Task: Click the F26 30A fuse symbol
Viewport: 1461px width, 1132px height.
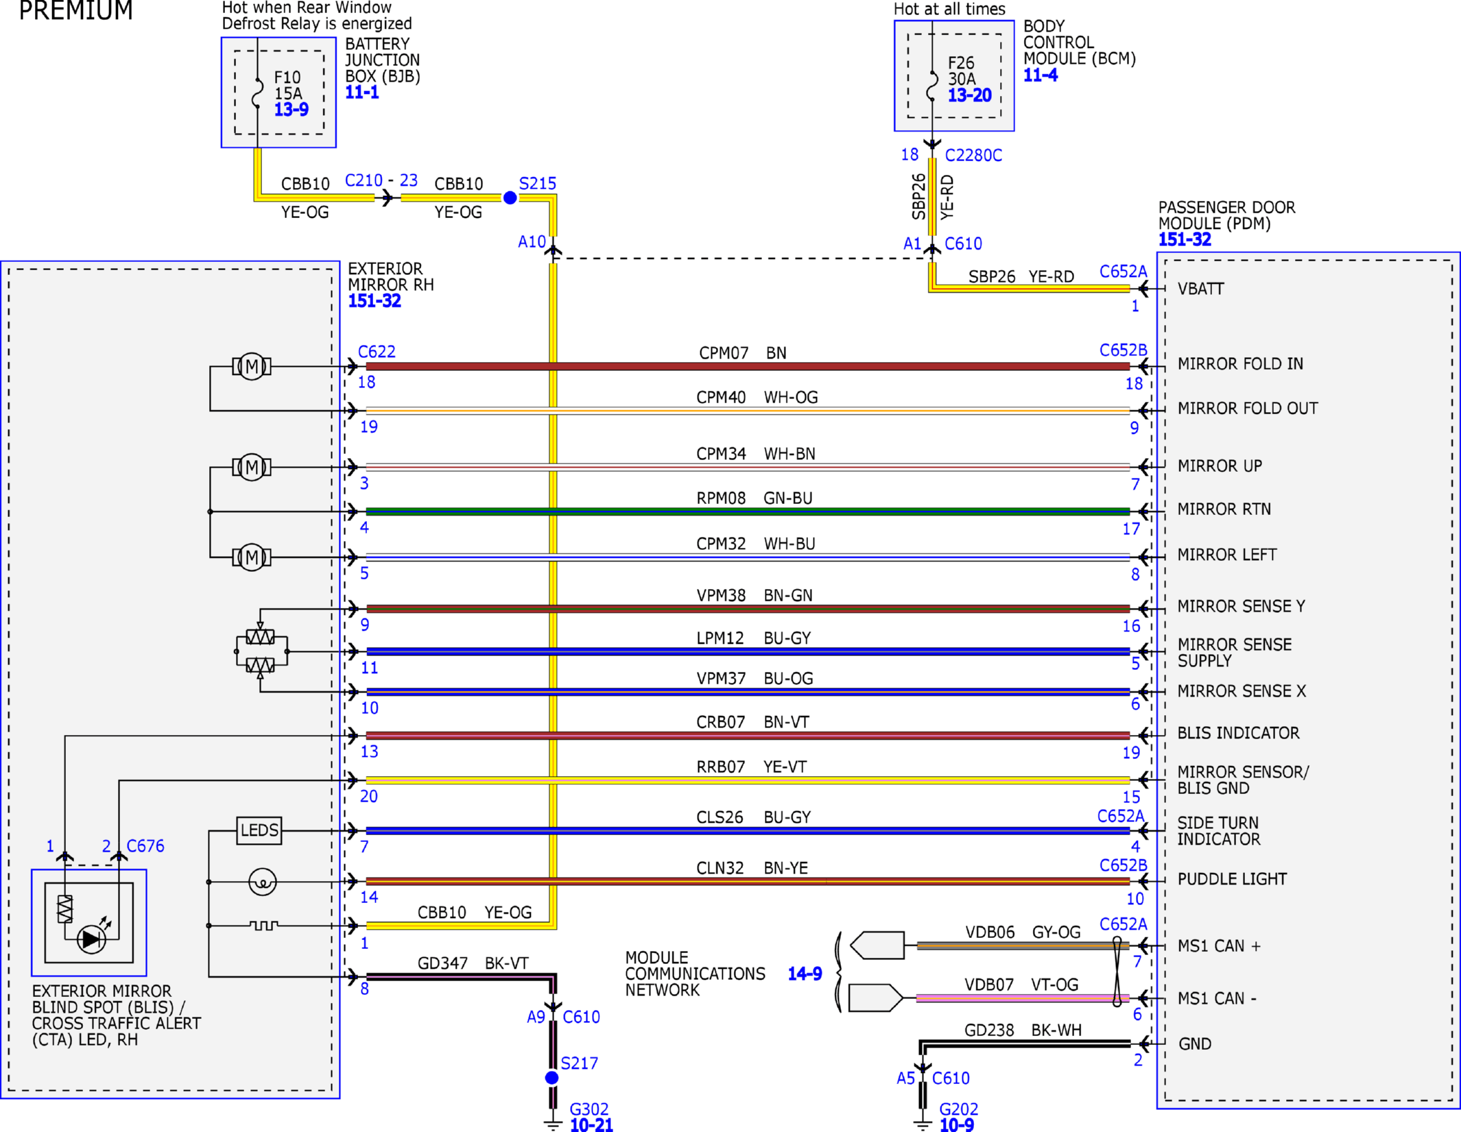Action: coord(932,85)
